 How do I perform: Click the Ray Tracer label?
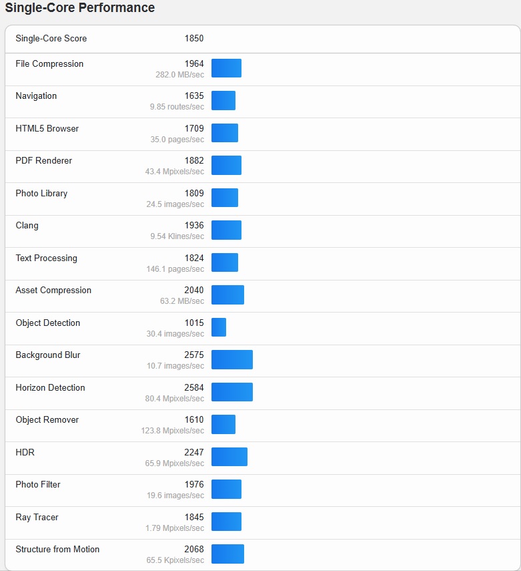pyautogui.click(x=37, y=518)
